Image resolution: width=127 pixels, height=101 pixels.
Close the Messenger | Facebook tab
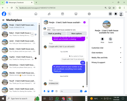(32, 3)
